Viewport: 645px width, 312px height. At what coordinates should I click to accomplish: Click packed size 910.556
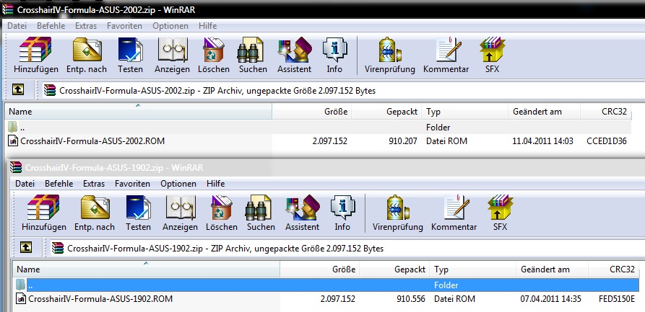coord(411,298)
